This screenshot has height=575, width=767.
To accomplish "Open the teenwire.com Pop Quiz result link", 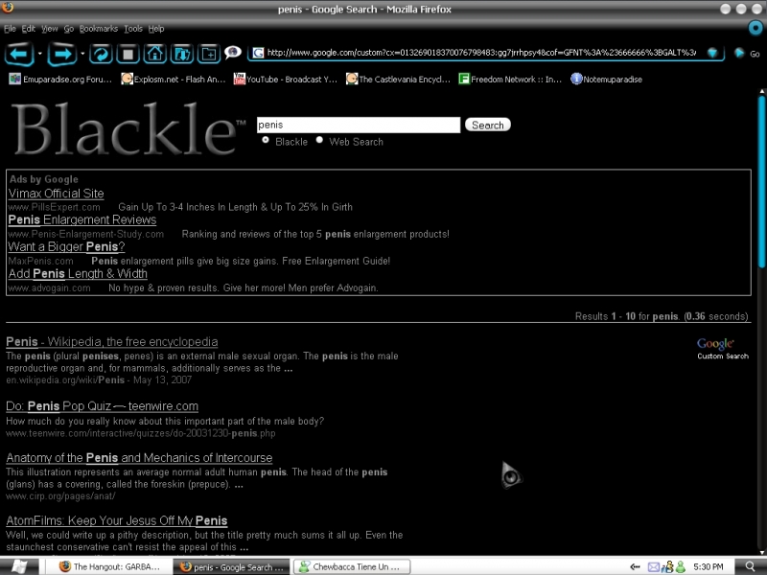I will pyautogui.click(x=103, y=406).
